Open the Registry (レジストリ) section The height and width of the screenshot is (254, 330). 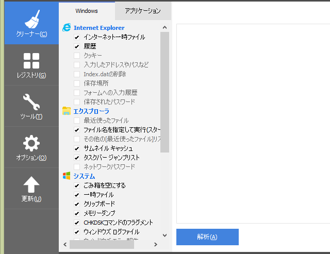[31, 65]
